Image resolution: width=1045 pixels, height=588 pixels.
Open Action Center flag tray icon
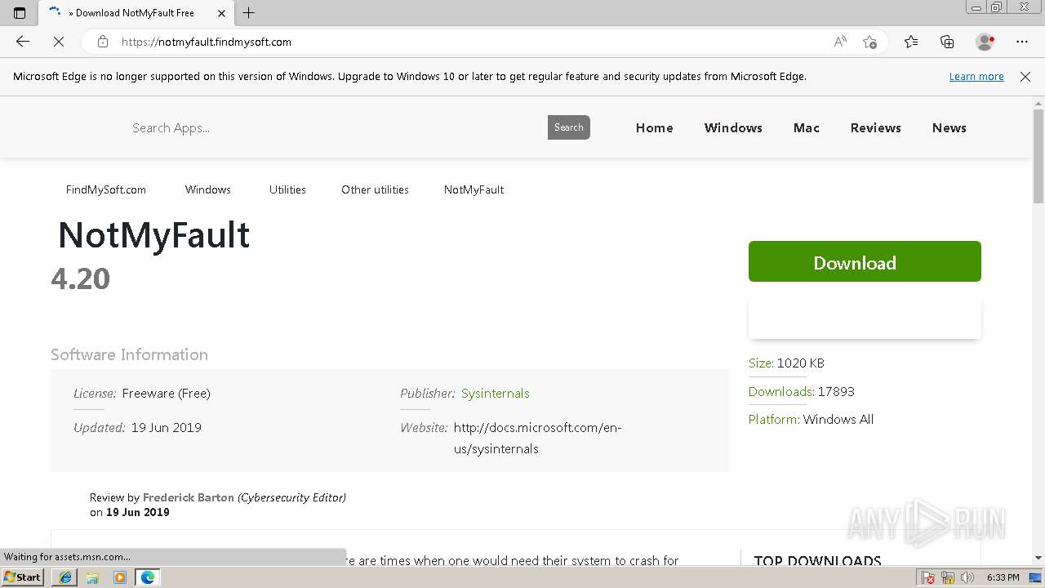click(x=928, y=577)
